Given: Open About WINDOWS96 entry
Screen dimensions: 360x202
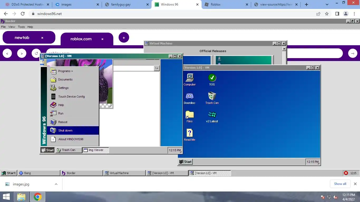Looking at the screenshot, I should 73,139.
